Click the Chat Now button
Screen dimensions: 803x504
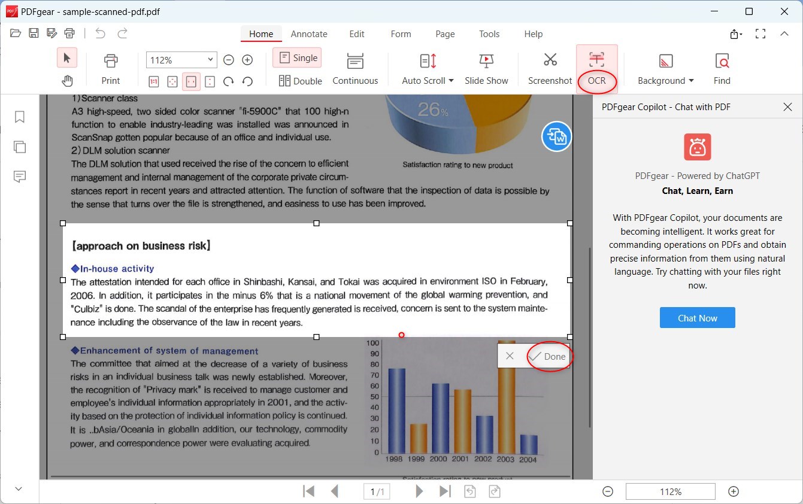697,318
